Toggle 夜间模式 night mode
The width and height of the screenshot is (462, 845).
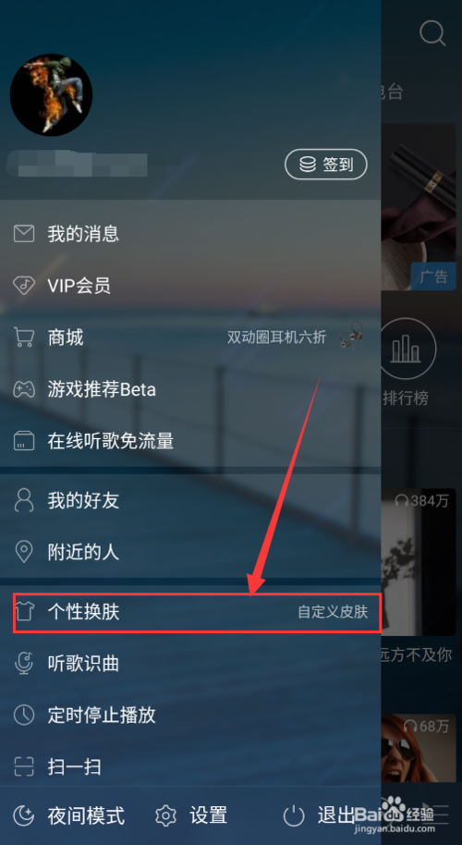(69, 815)
